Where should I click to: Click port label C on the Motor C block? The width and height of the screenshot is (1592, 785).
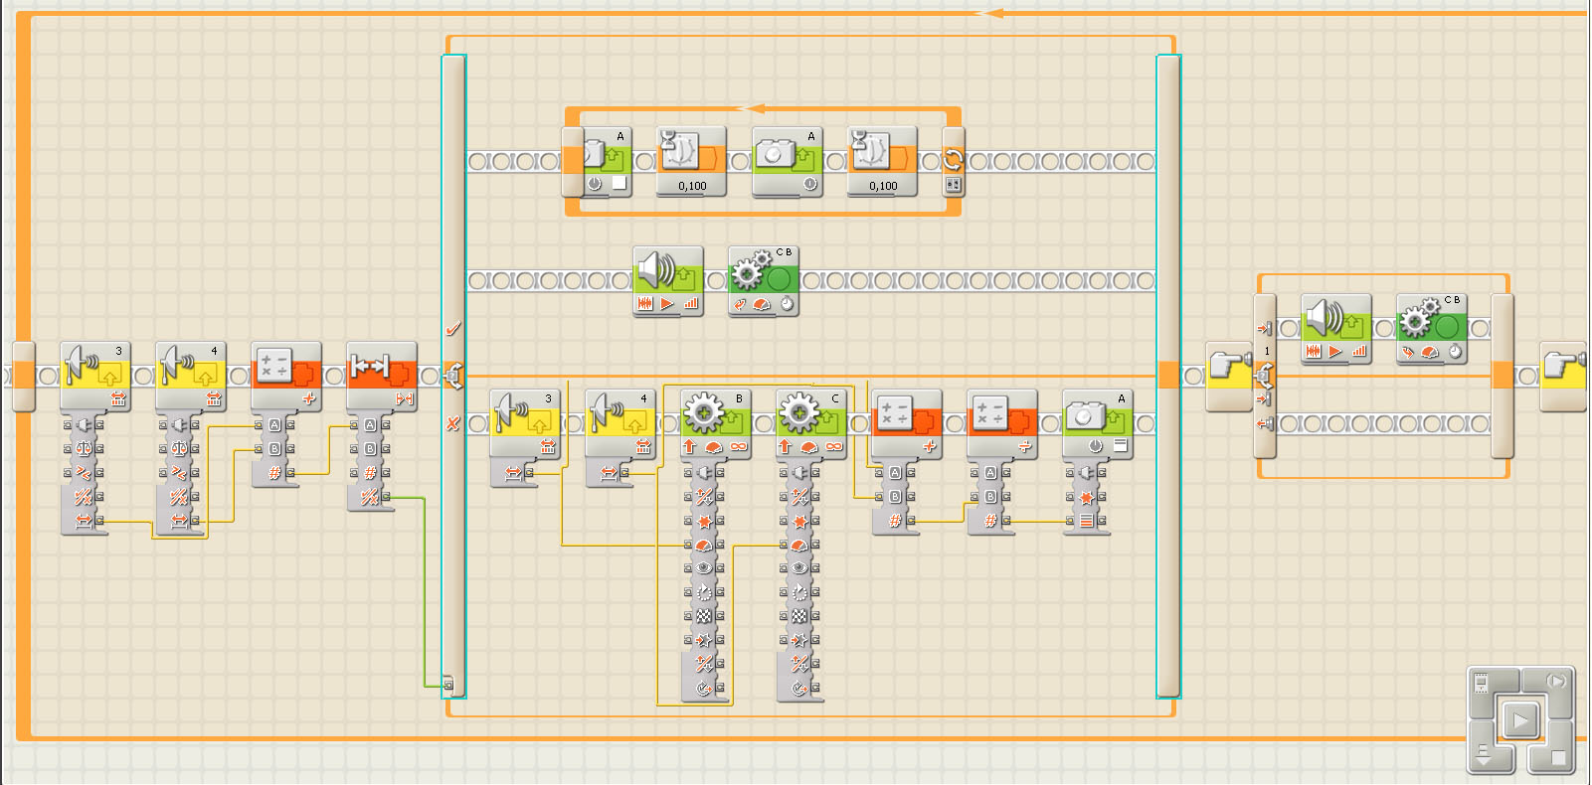[835, 398]
